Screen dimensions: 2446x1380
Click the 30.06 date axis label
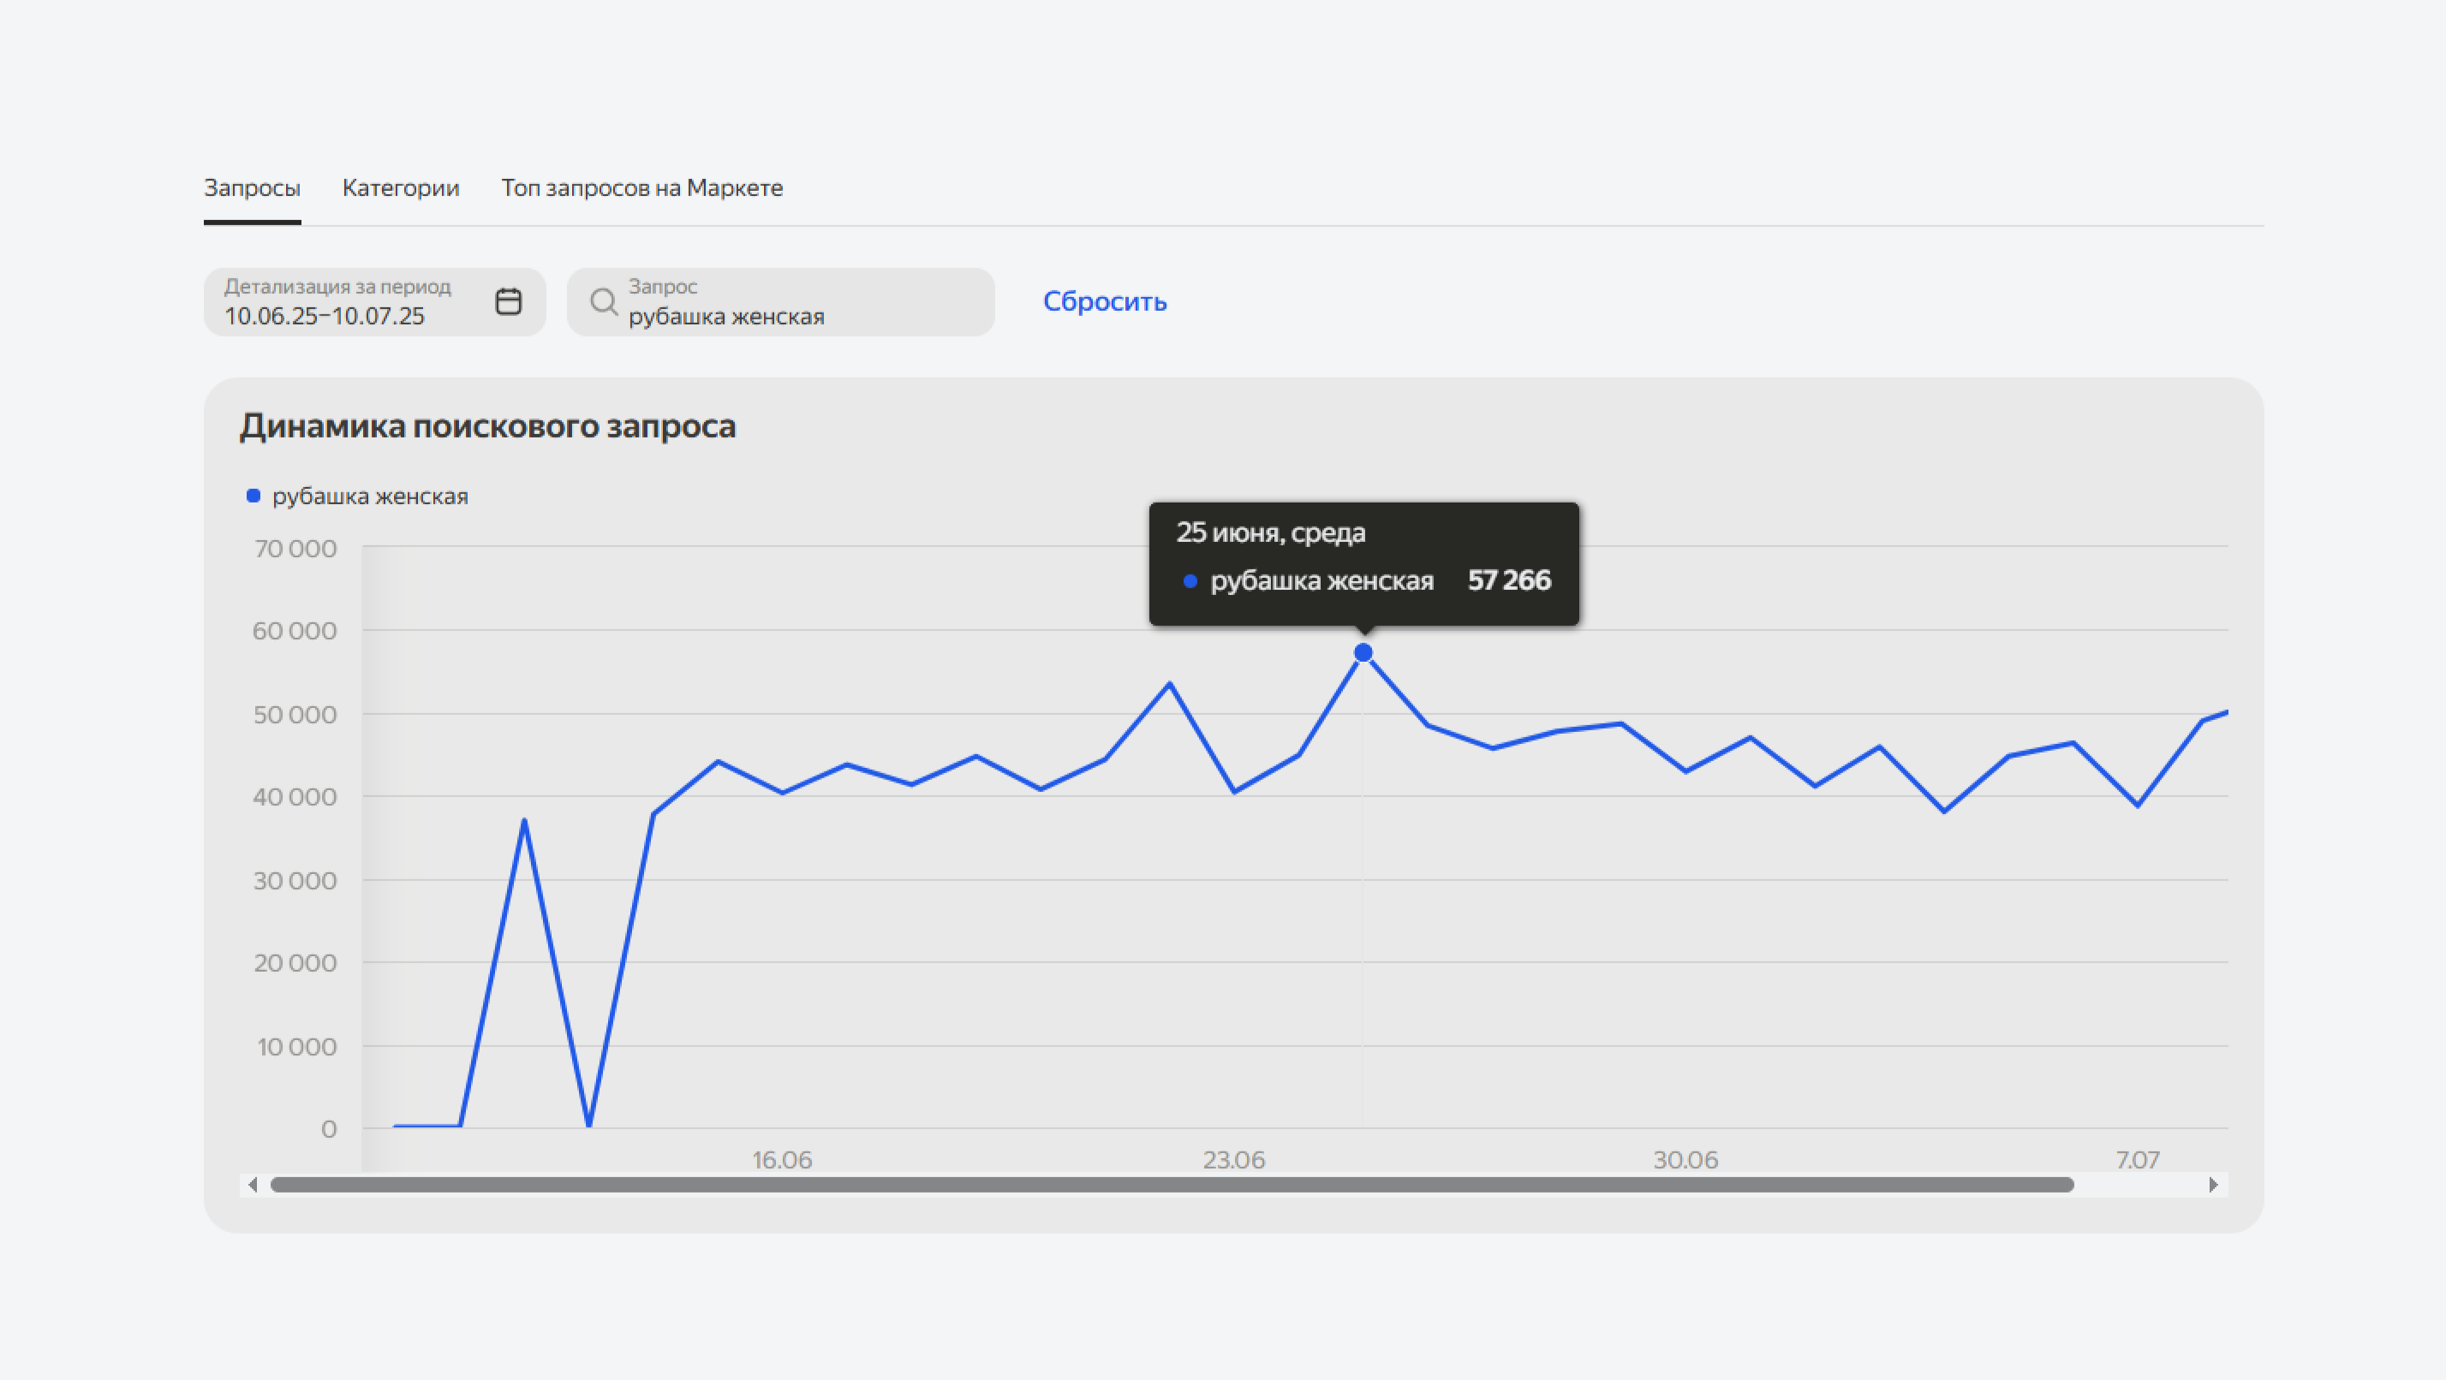click(x=1685, y=1160)
